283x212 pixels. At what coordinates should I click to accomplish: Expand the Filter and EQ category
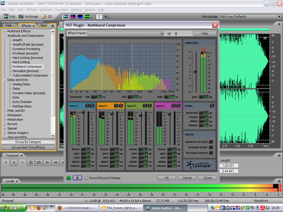click(x=5, y=111)
